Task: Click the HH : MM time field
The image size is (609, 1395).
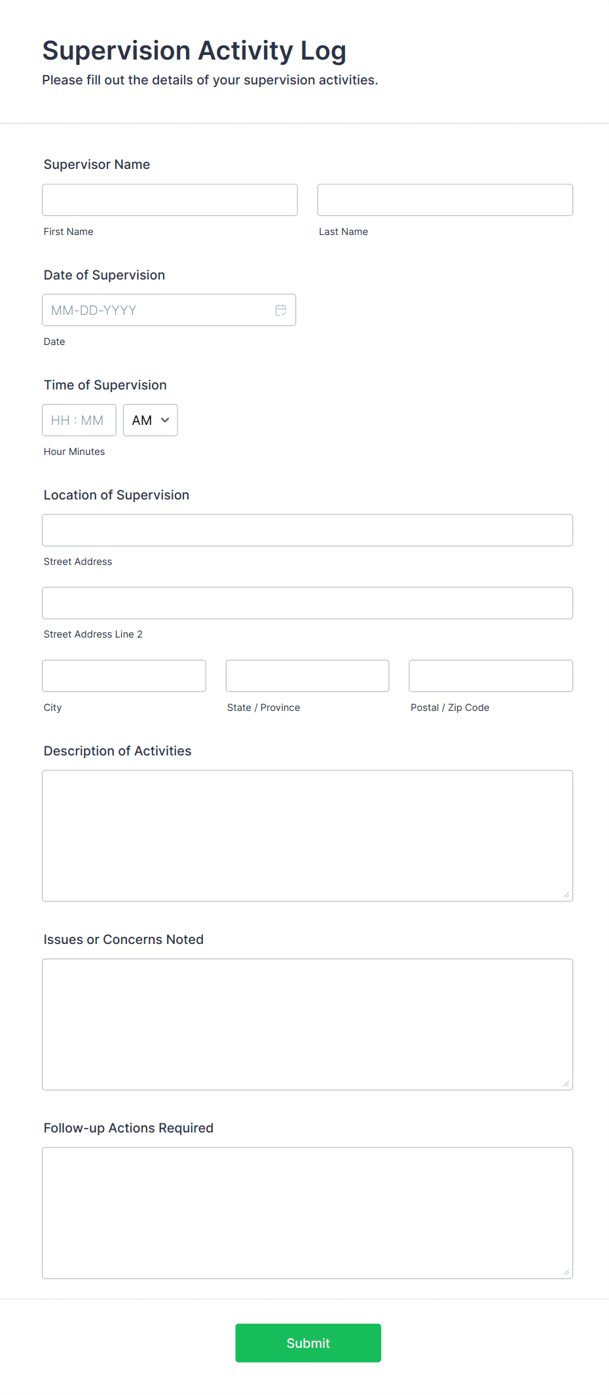Action: (79, 420)
